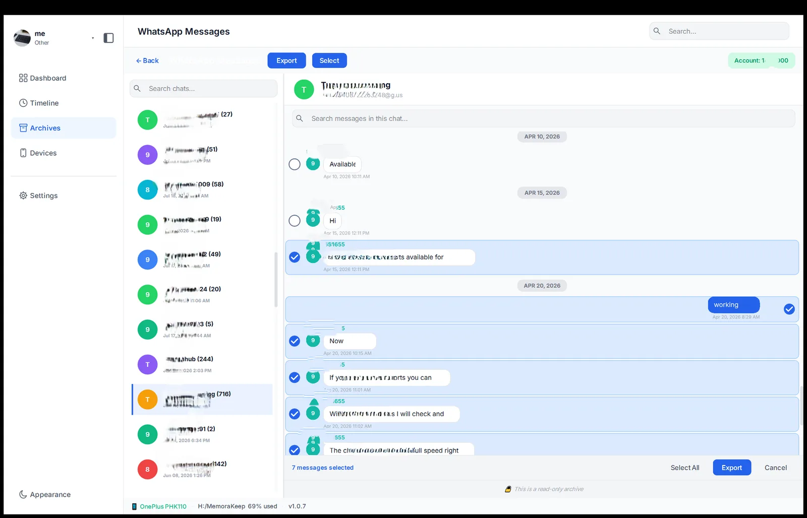Click the purple avatar of the 244 messages chat
The image size is (807, 518).
click(147, 364)
